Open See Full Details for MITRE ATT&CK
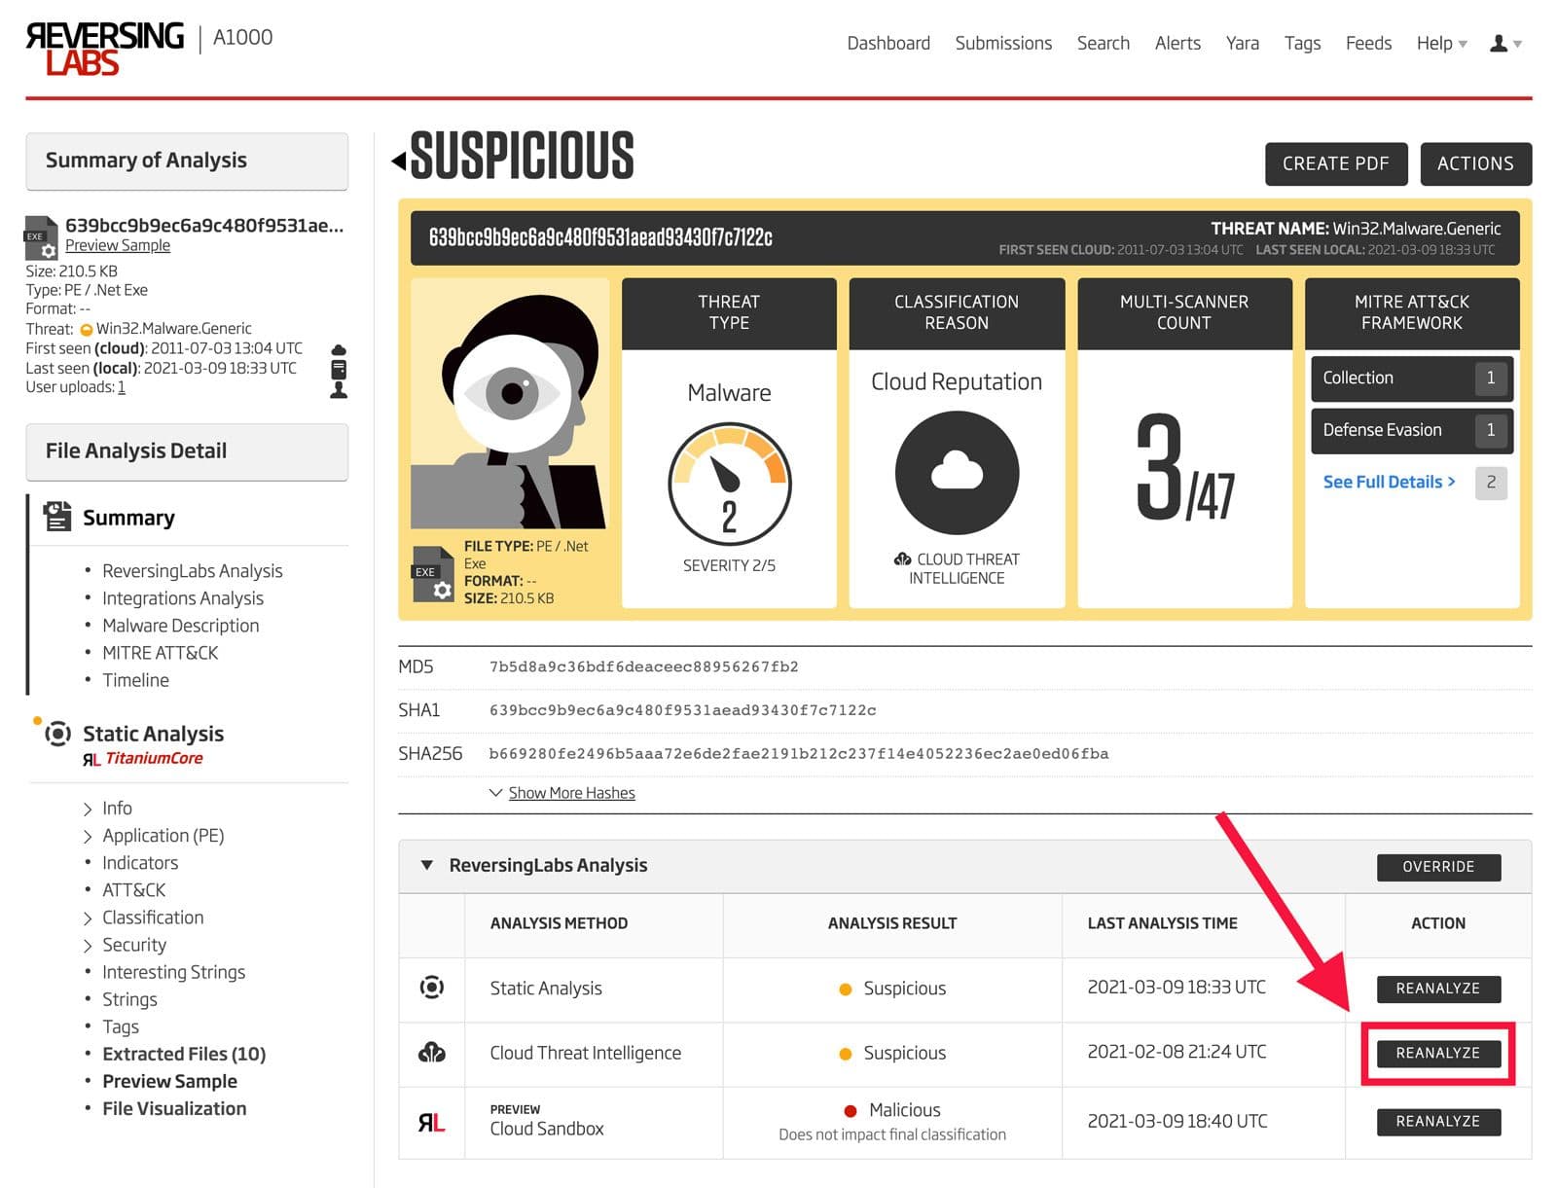The image size is (1557, 1188). pos(1389,482)
